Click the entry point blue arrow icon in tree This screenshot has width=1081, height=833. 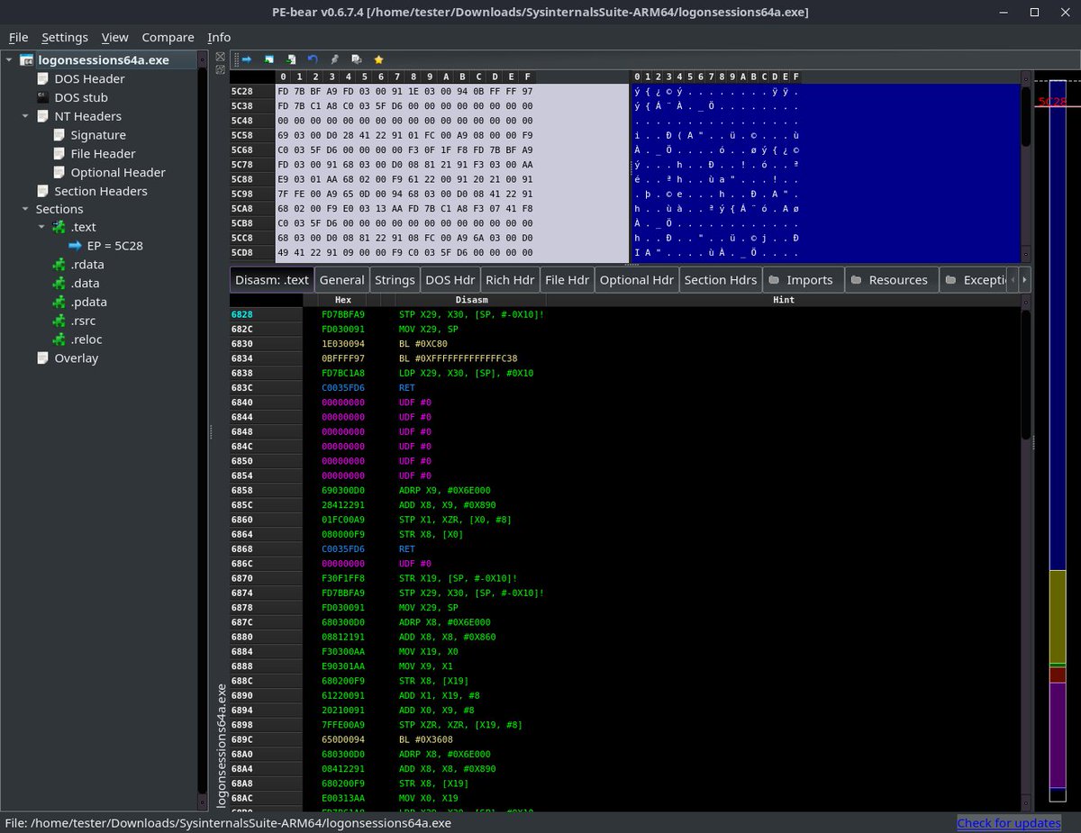tap(76, 246)
